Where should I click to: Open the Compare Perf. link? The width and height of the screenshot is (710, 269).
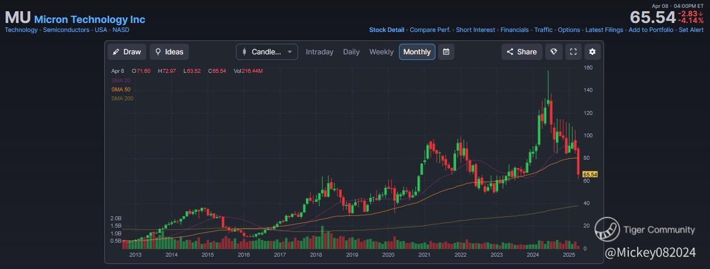click(x=430, y=30)
